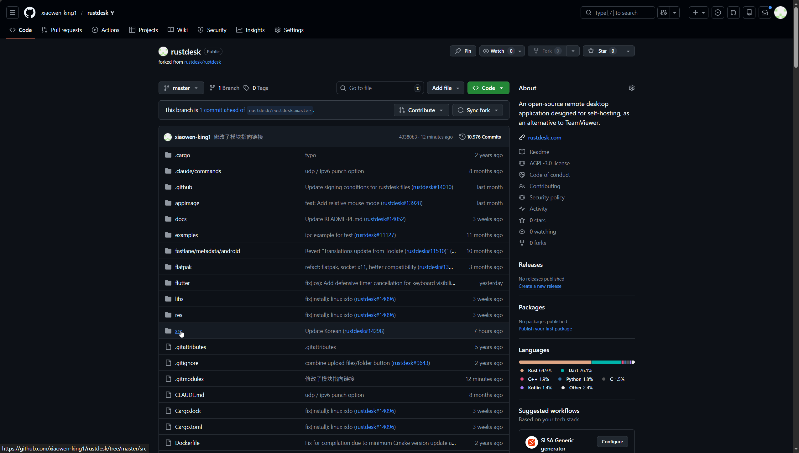
Task: Open pull requests icon in top bar
Action: click(734, 13)
